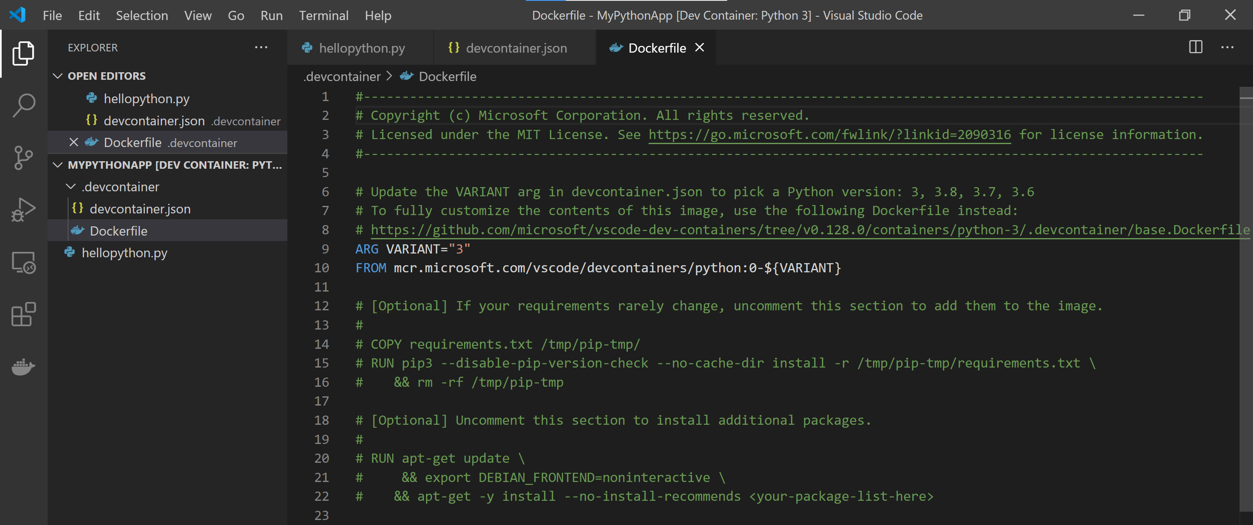Open the Remote Explorer view

pyautogui.click(x=23, y=263)
